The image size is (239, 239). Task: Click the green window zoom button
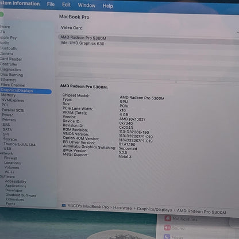click(x=2, y=14)
